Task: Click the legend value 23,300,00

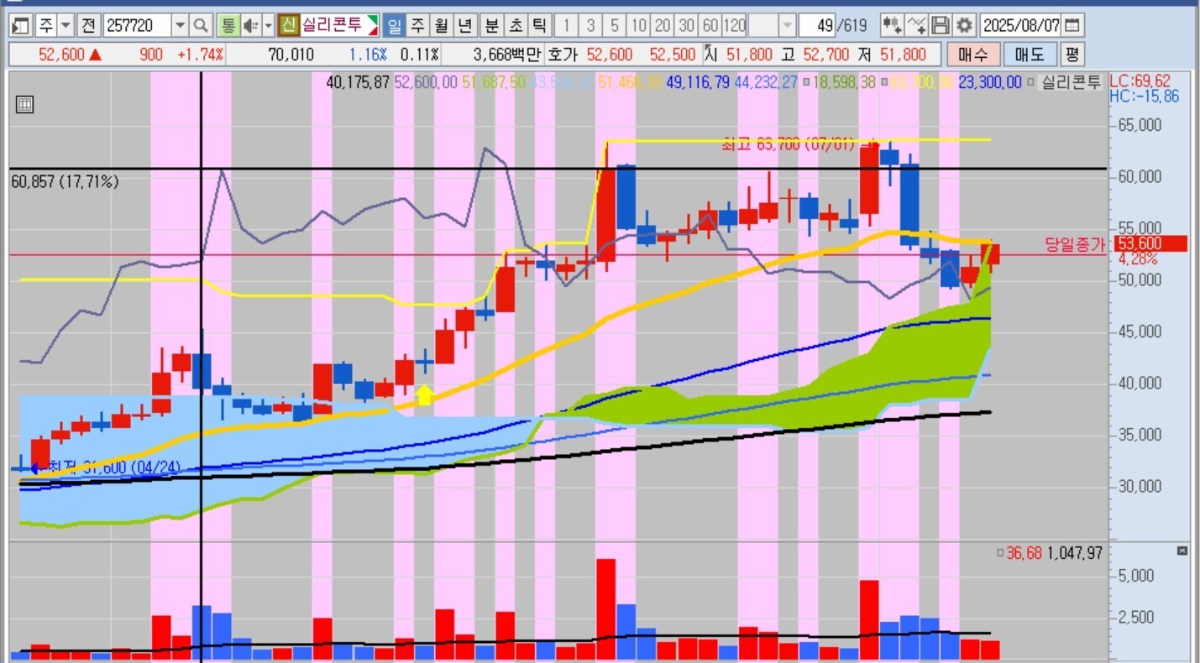Action: pos(990,82)
